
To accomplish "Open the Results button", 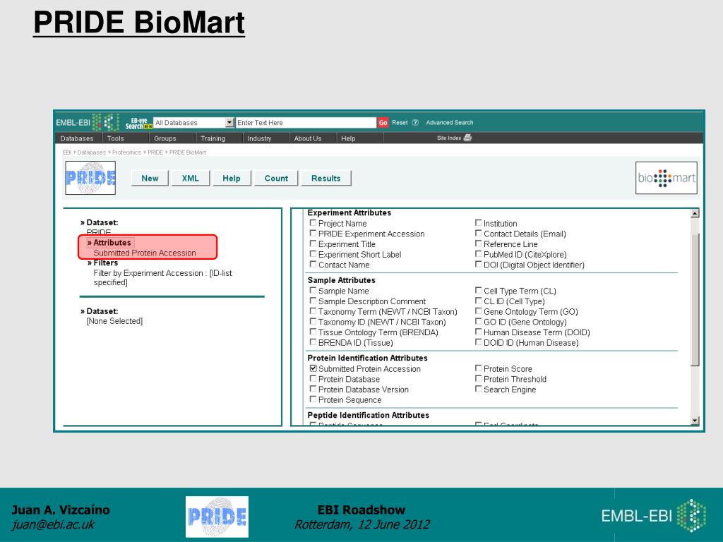I will 326,179.
